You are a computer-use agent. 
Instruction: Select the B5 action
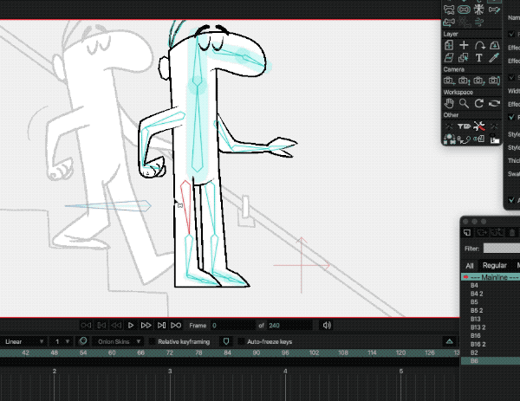click(491, 302)
